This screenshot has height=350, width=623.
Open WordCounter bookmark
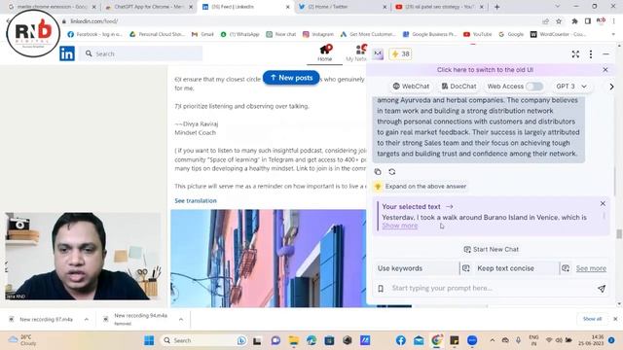558,35
